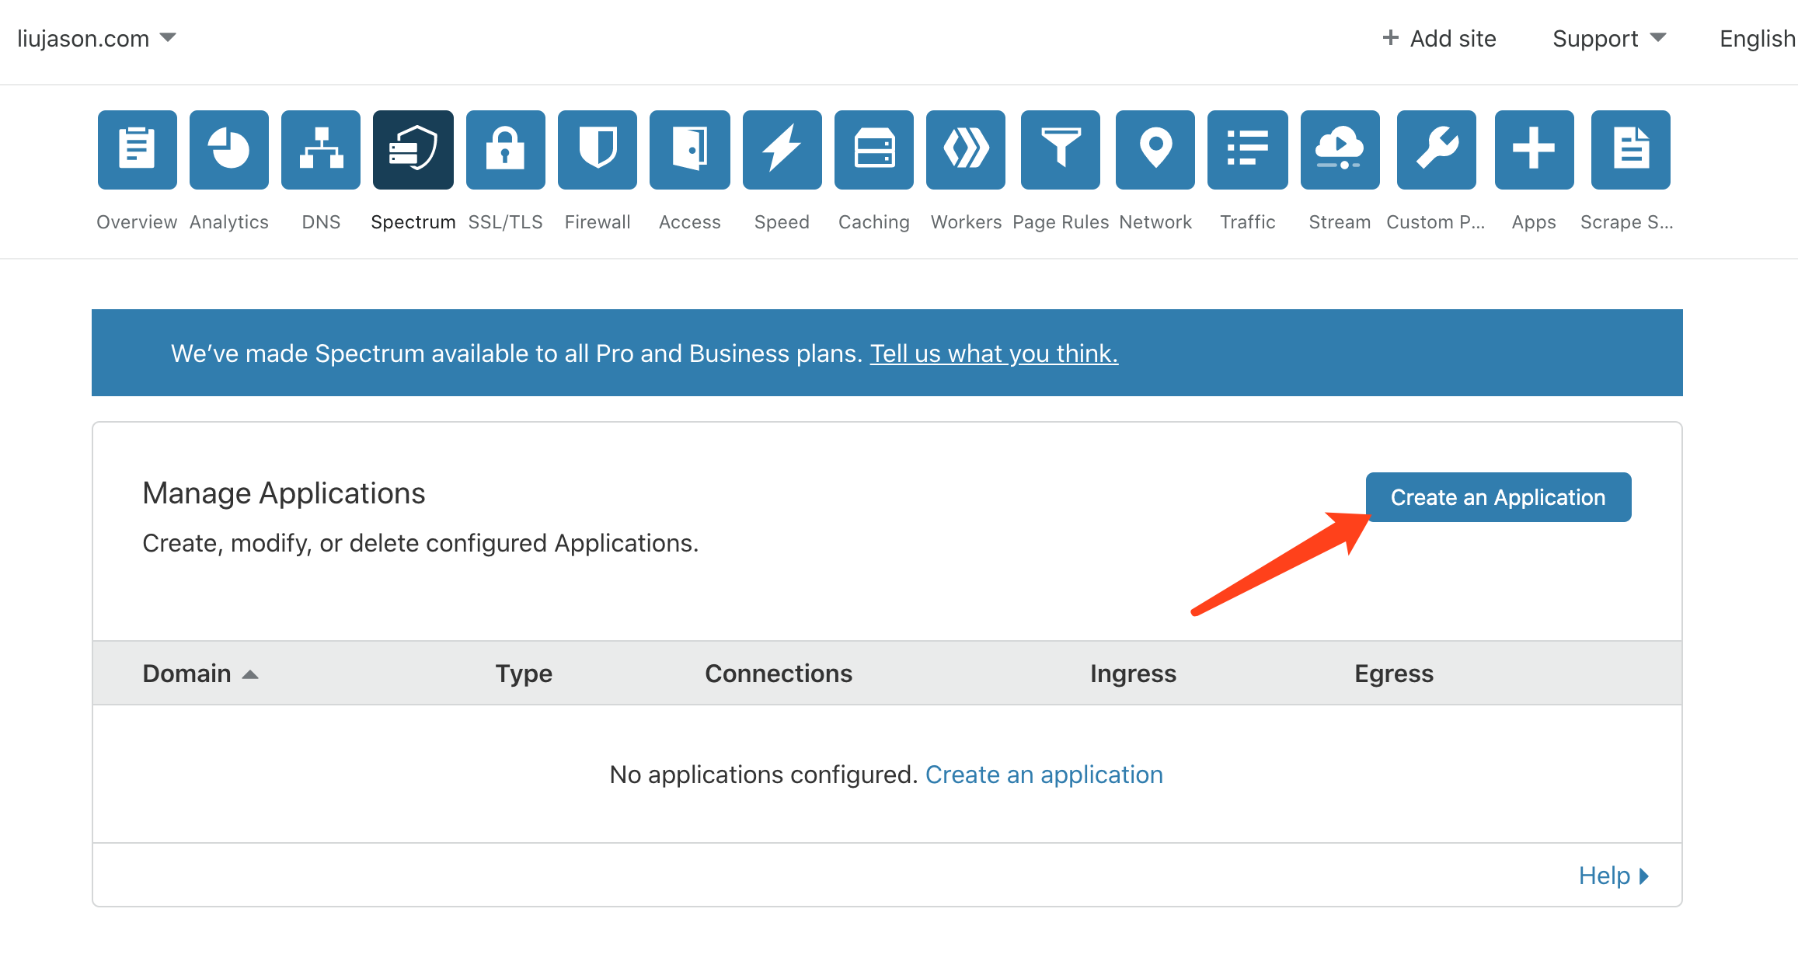Expand the liujason.com site dropdown
The height and width of the screenshot is (954, 1798).
coord(97,38)
